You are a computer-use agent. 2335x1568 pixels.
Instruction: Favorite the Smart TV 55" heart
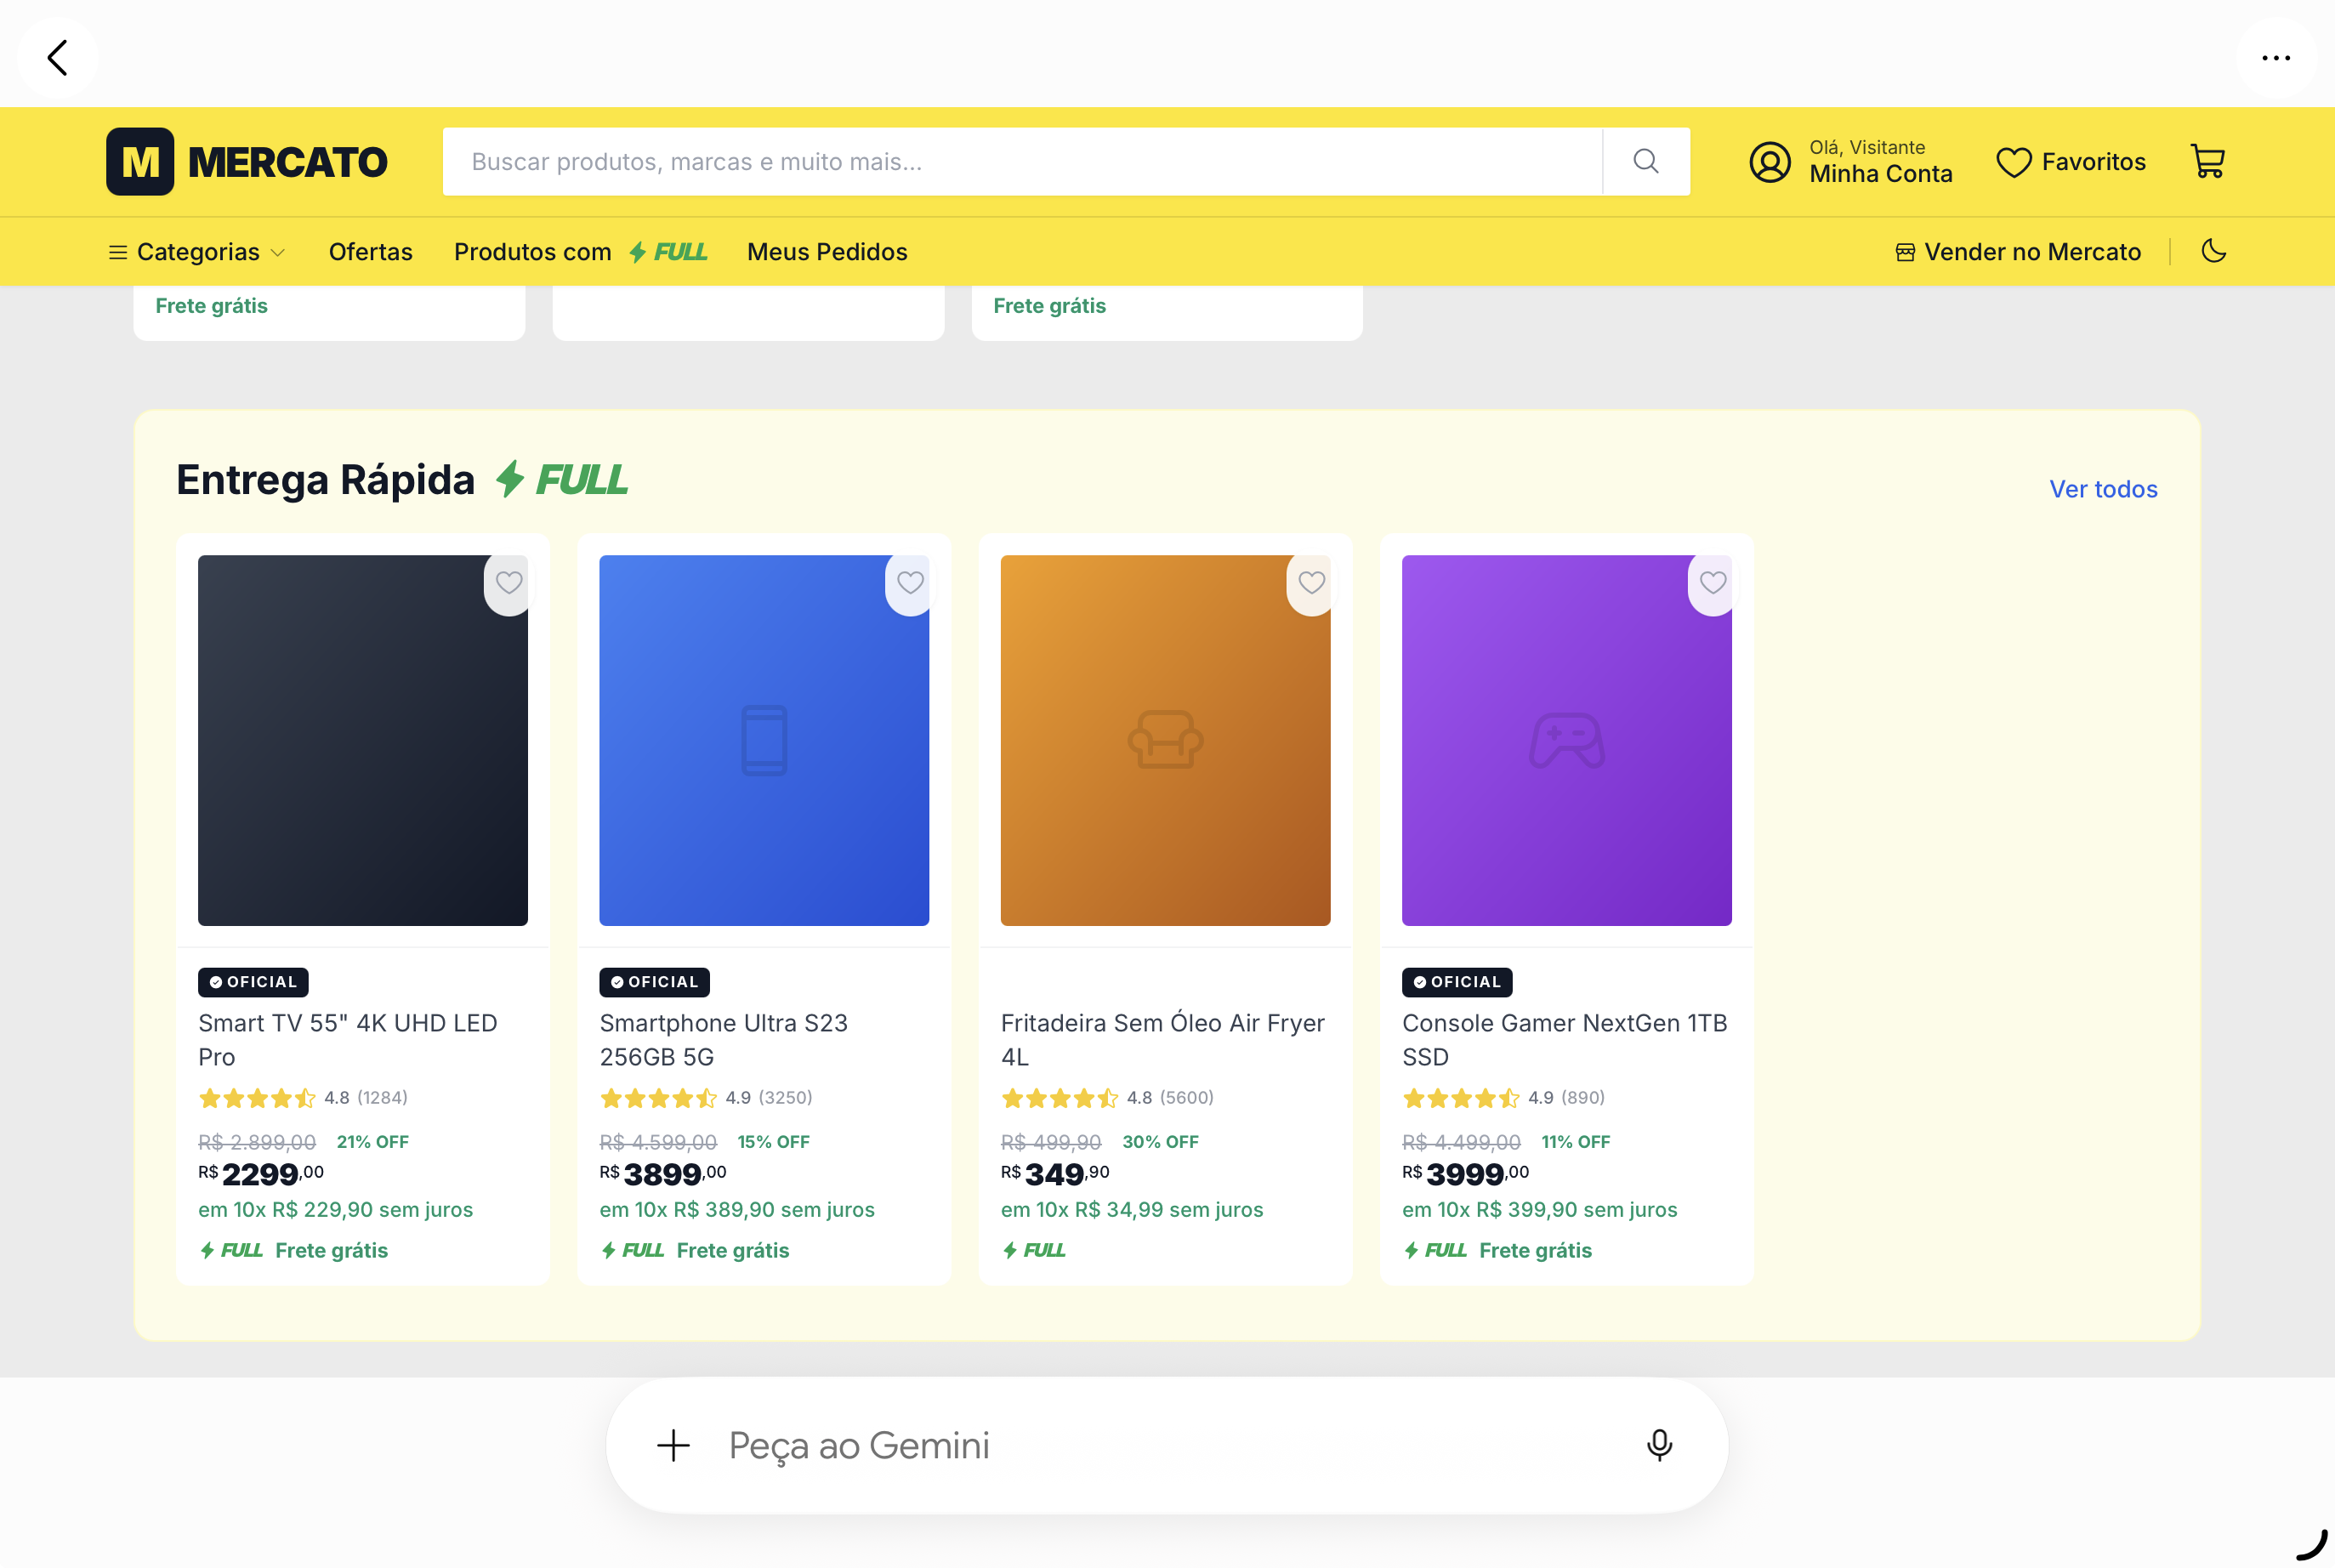click(x=509, y=582)
